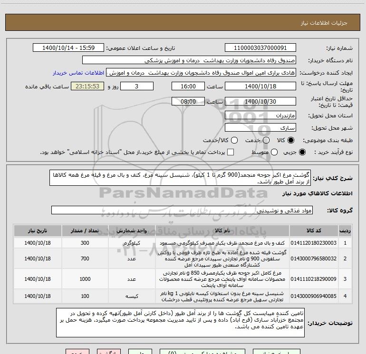Viewport: 366px width, 354px height.
Task: Click the row 3 product name مرغ کامل اکبر جوجه
Action: 222,279
